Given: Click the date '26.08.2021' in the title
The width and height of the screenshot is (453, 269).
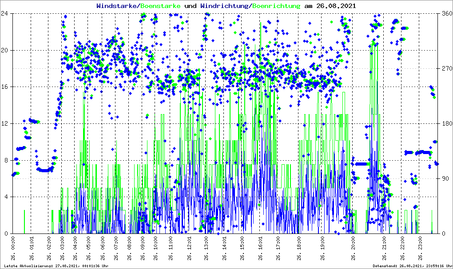Looking at the screenshot, I should [336, 6].
